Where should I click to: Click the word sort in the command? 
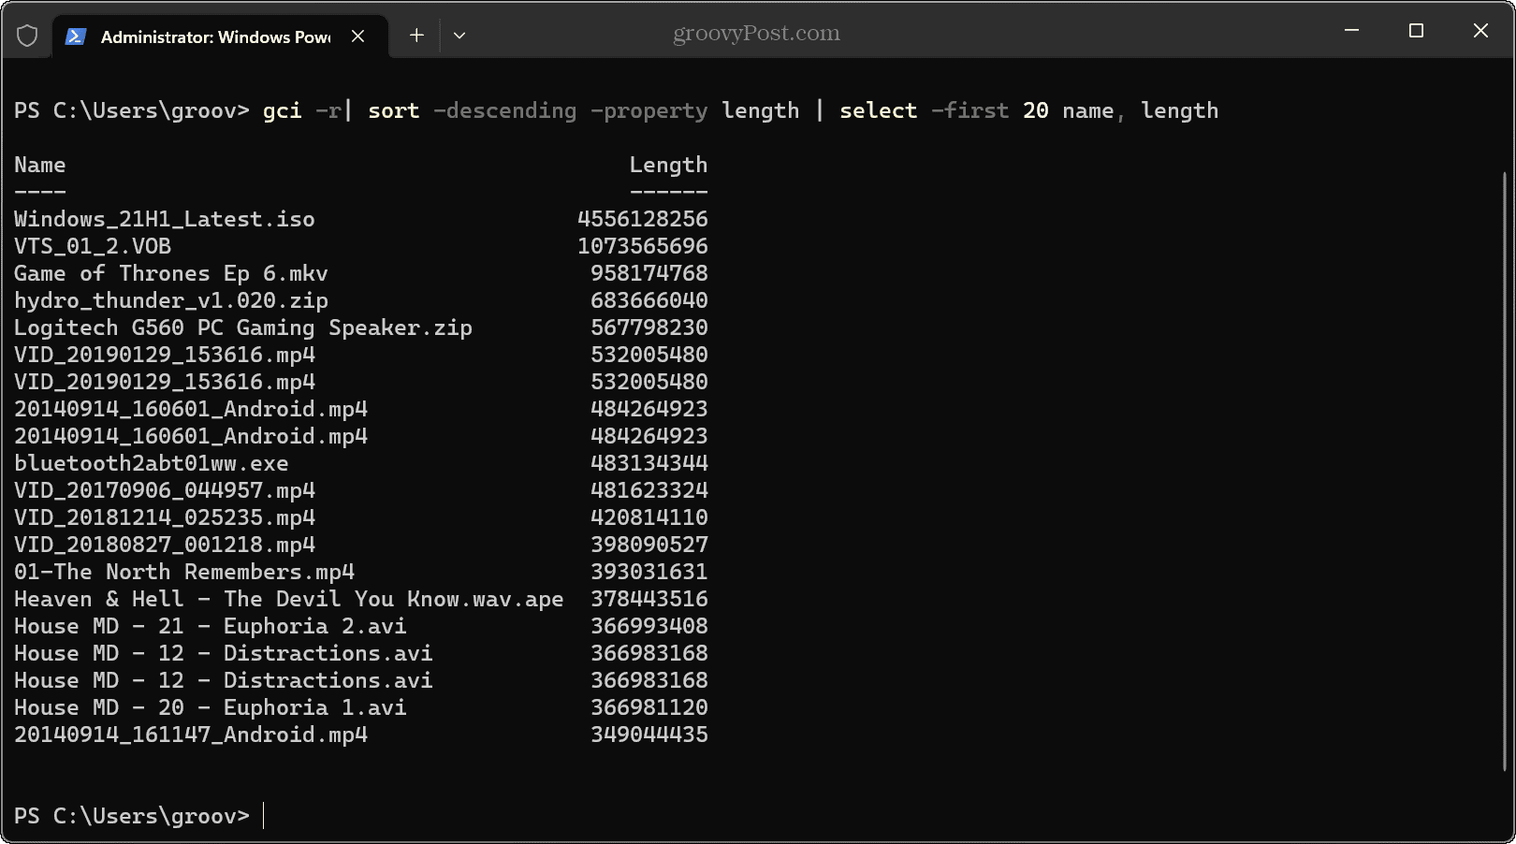393,110
